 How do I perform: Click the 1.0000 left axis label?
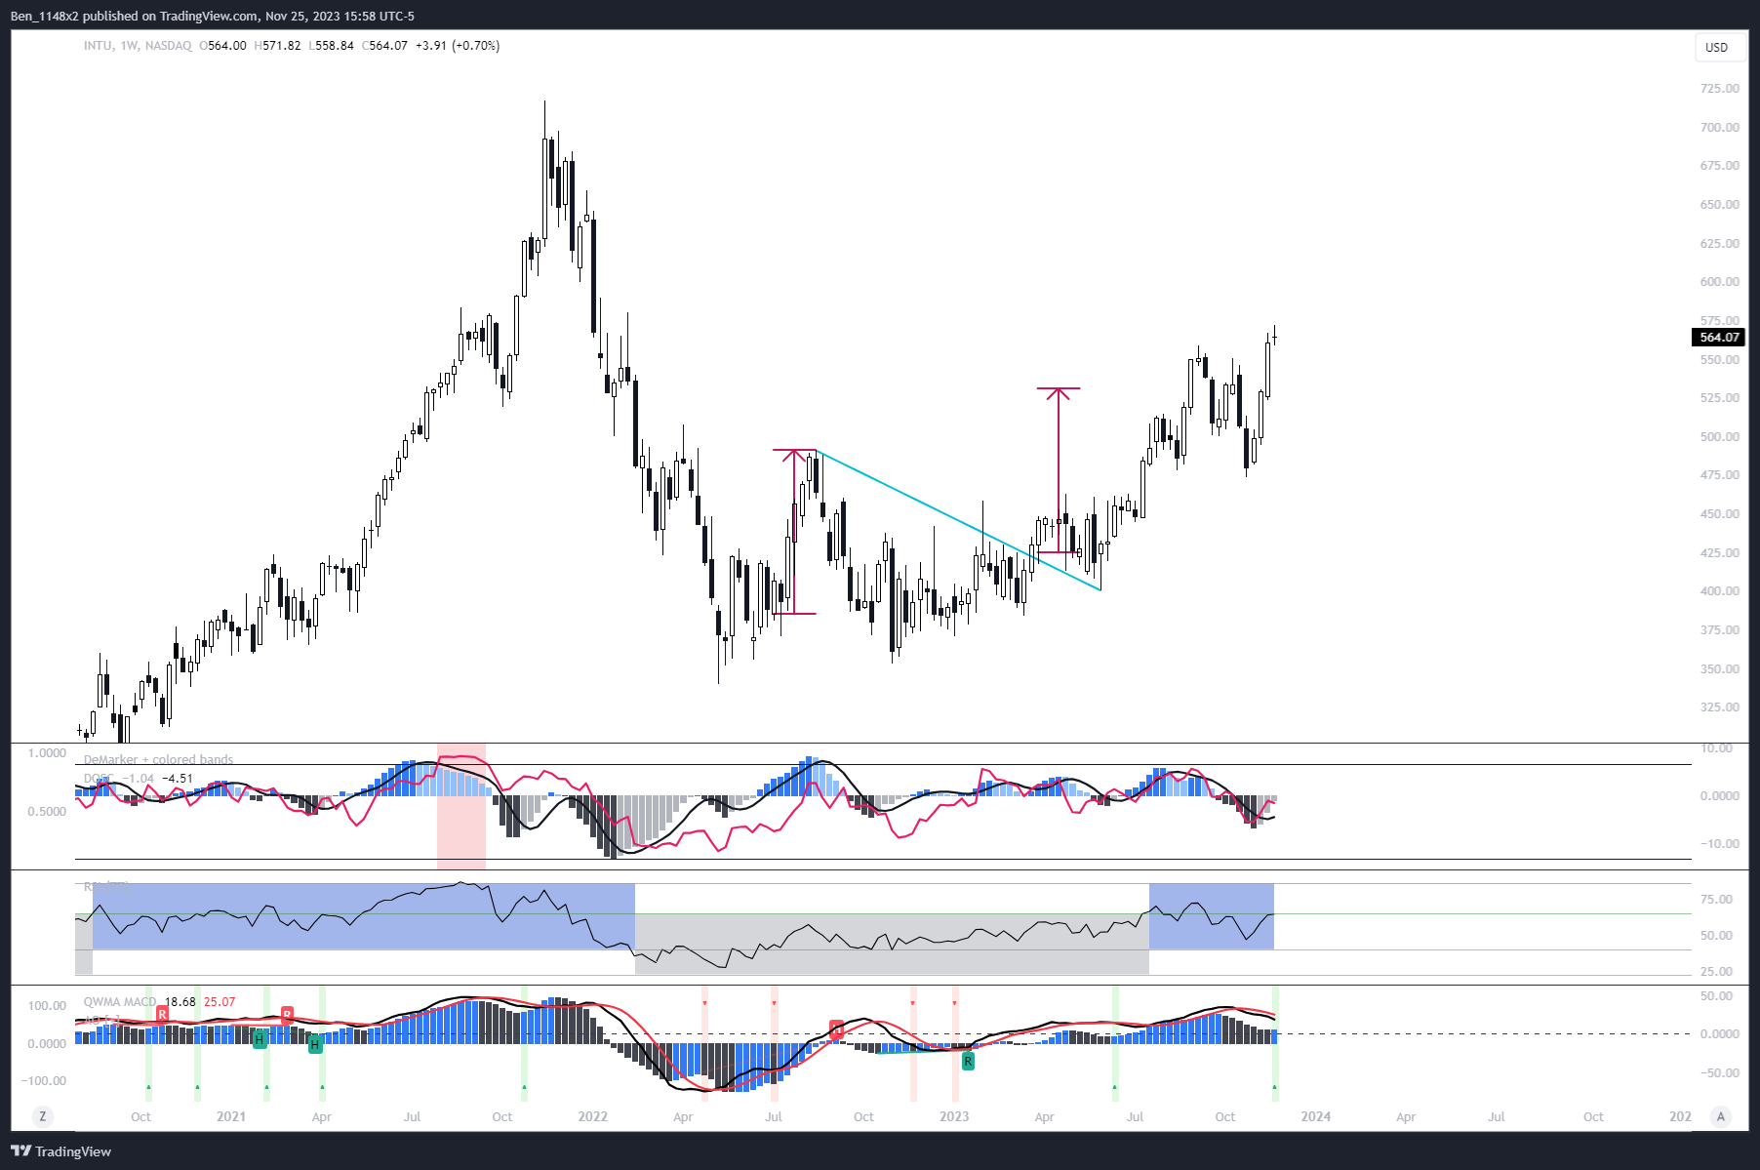coord(47,753)
